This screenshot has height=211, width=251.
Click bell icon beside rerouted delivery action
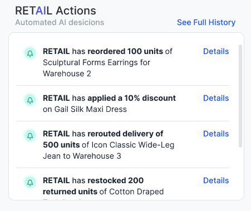coord(30,136)
